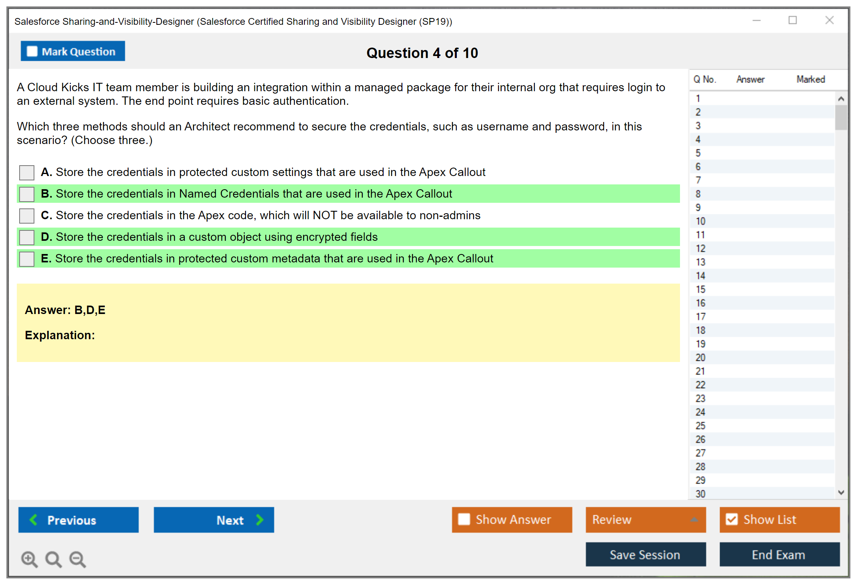This screenshot has width=860, height=588.
Task: Click the green left arrow on Previous
Action: (34, 520)
